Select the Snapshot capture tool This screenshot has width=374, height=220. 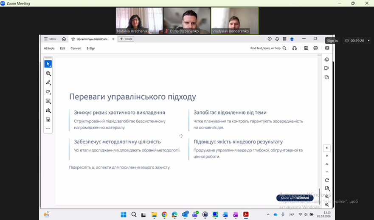[x=48, y=119]
